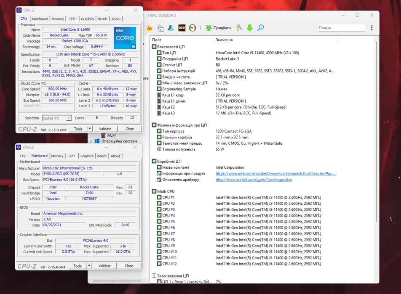Click Validate in Mainboard CPU-Z window
Viewport: 401px width, 294px height.
tap(104, 266)
